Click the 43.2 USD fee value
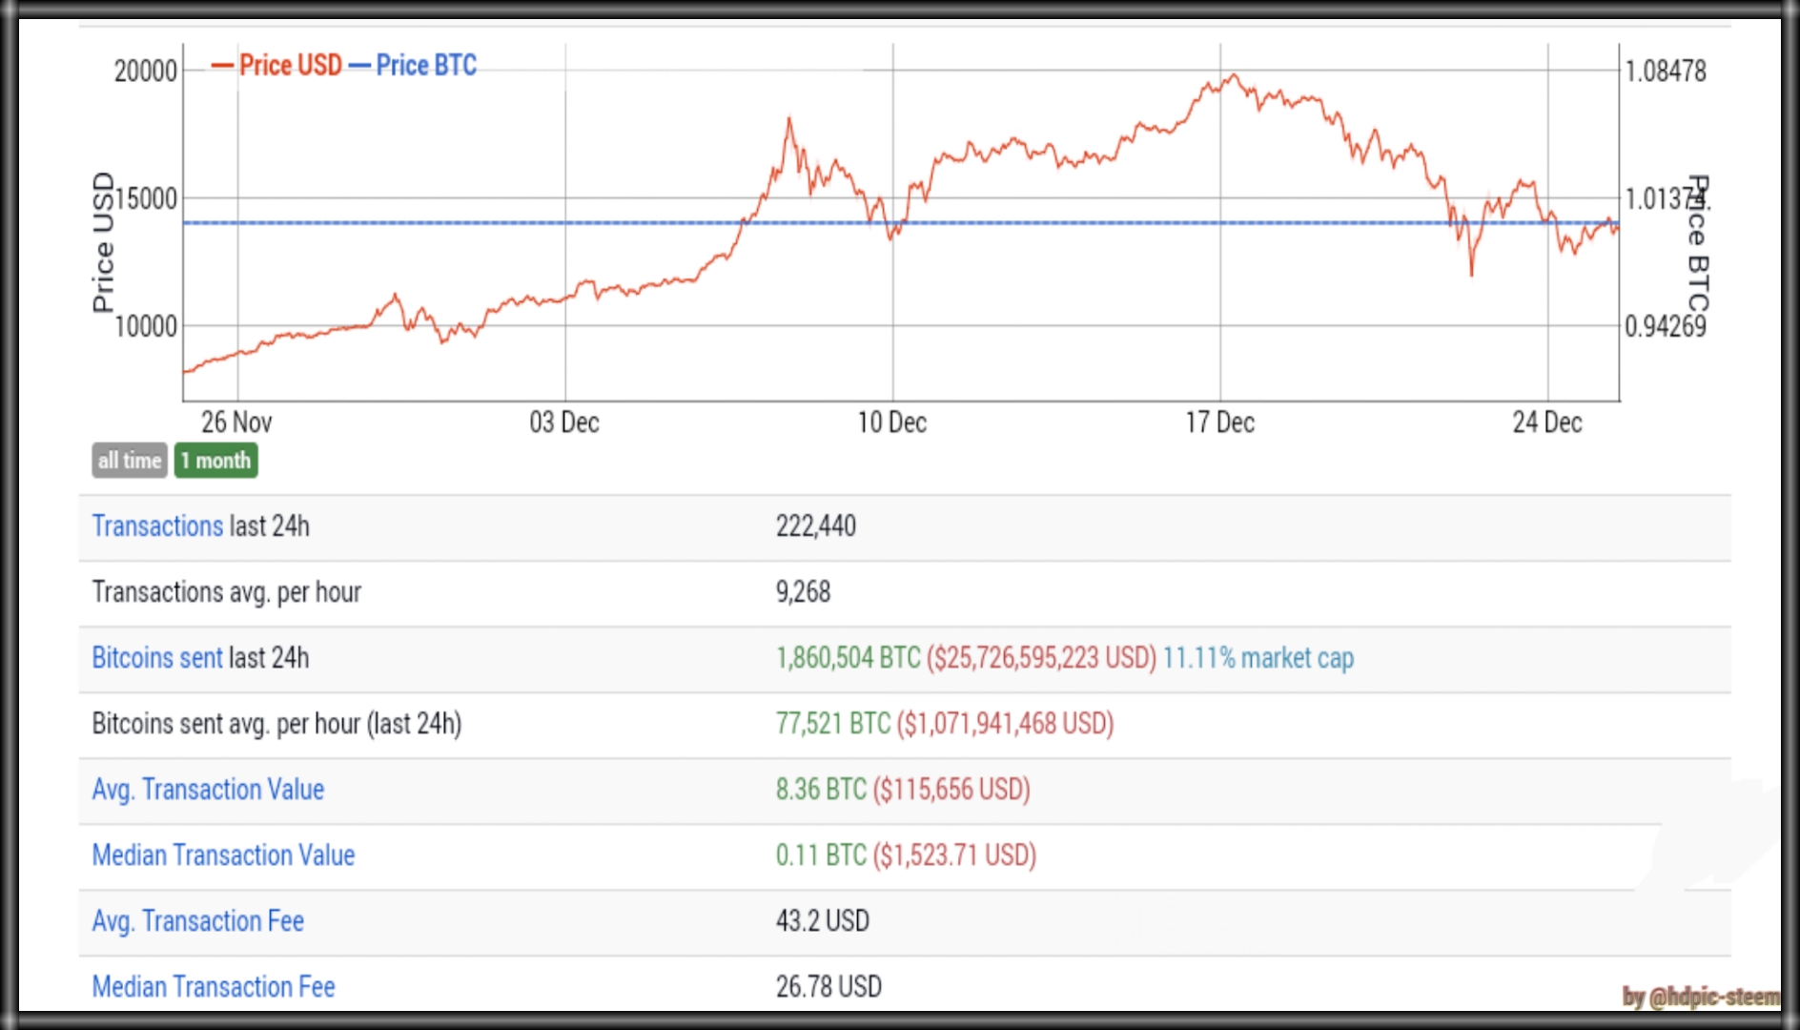This screenshot has width=1800, height=1030. (x=823, y=921)
